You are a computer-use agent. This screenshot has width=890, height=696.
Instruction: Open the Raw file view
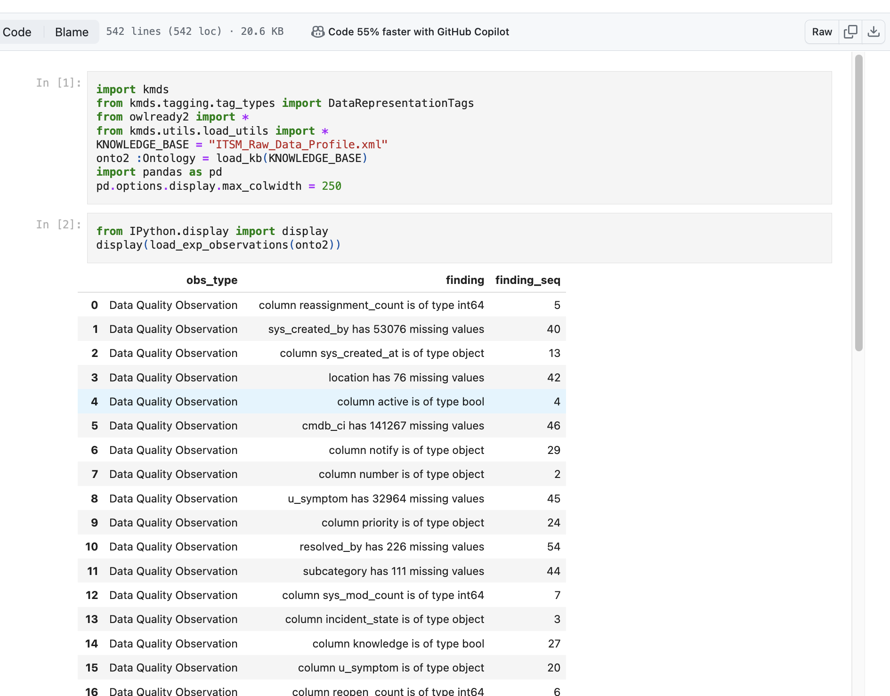pyautogui.click(x=822, y=32)
